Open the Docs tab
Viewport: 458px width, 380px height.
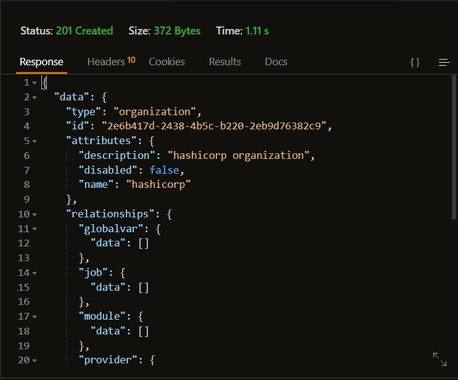276,62
